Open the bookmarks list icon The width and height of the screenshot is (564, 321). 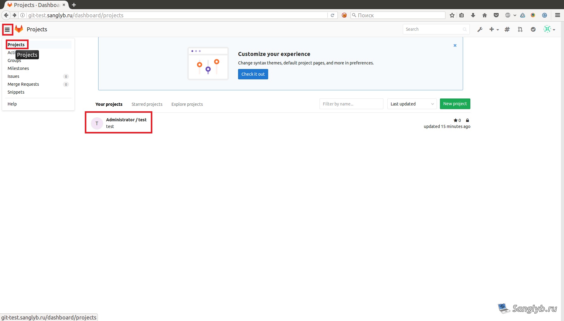462,15
